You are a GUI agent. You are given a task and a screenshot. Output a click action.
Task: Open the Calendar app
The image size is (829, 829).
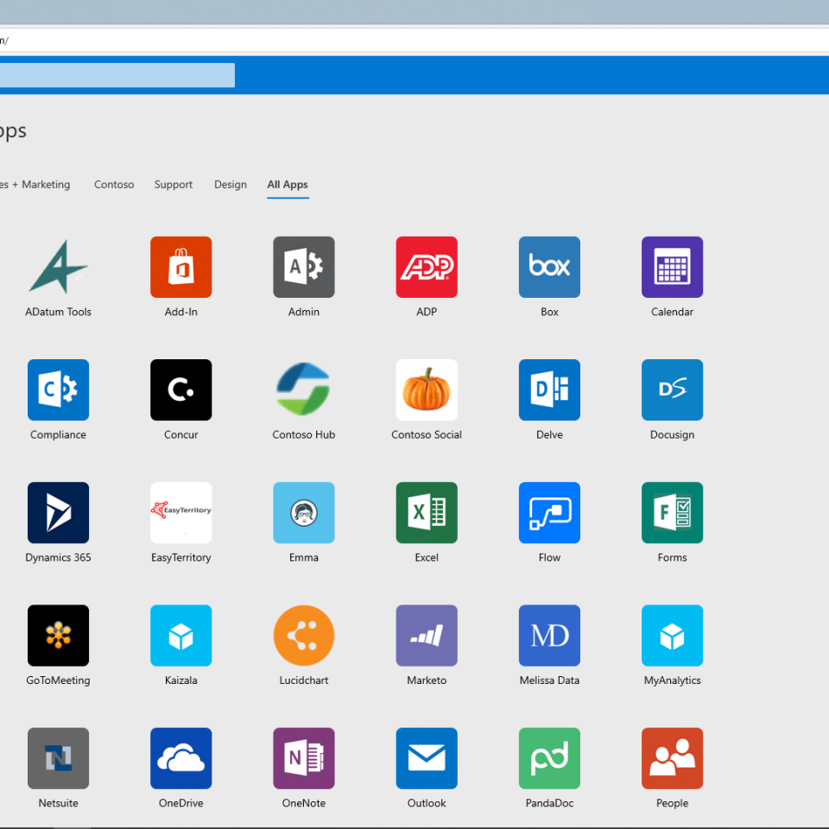tap(672, 267)
